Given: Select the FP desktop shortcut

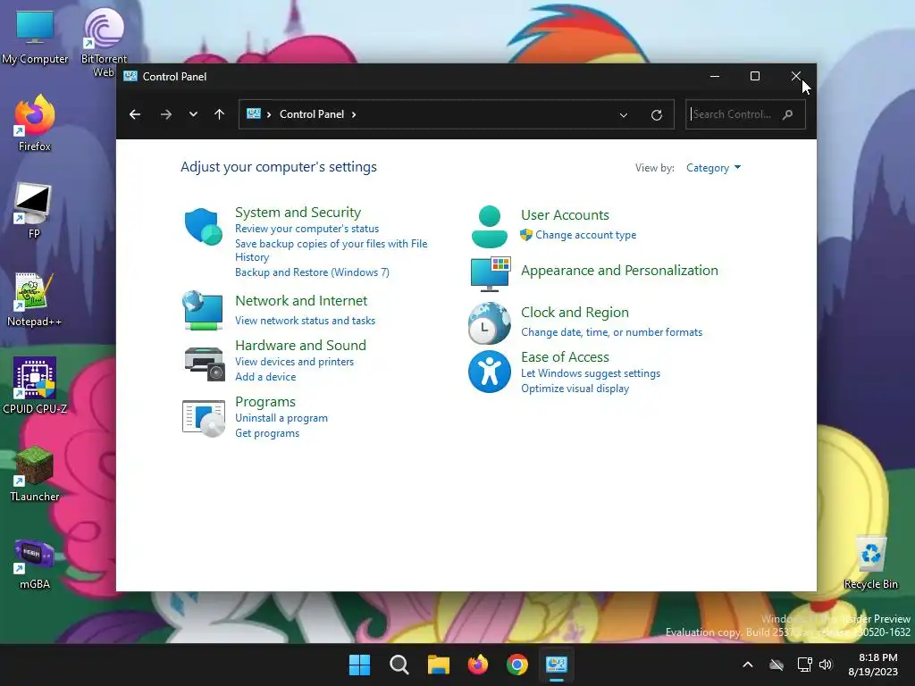Looking at the screenshot, I should tap(33, 211).
